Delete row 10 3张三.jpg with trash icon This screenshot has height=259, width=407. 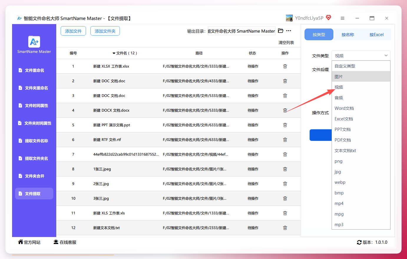point(285,199)
